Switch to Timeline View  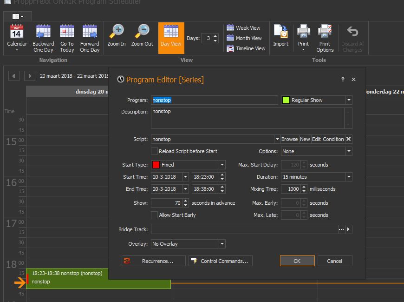click(x=246, y=48)
